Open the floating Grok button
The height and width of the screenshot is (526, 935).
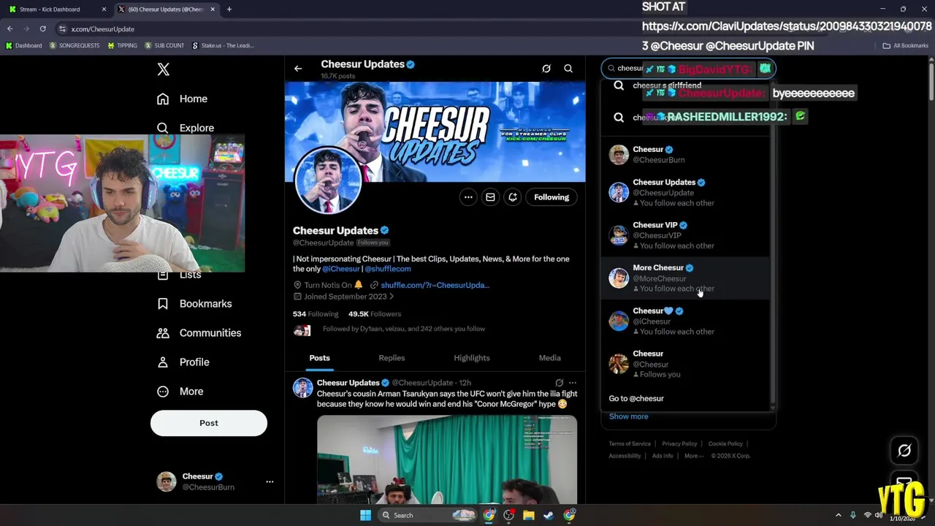(x=904, y=451)
